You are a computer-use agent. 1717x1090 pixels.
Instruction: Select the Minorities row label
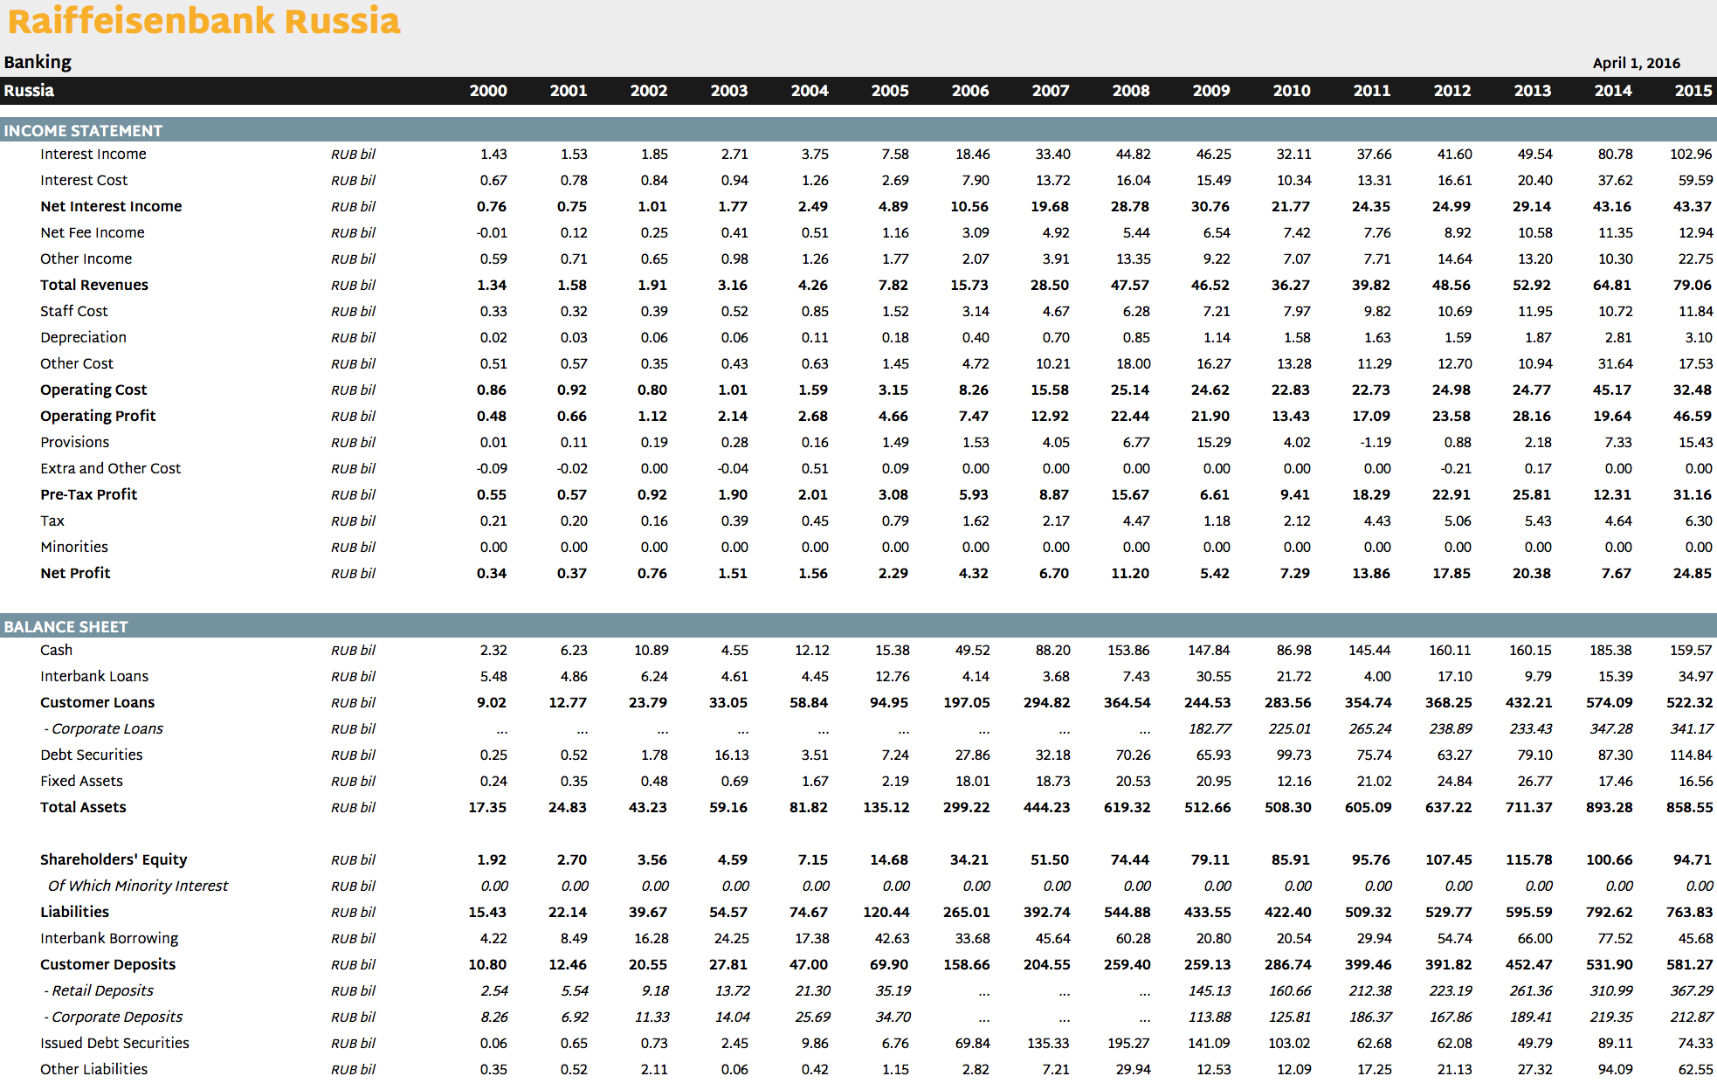point(74,548)
